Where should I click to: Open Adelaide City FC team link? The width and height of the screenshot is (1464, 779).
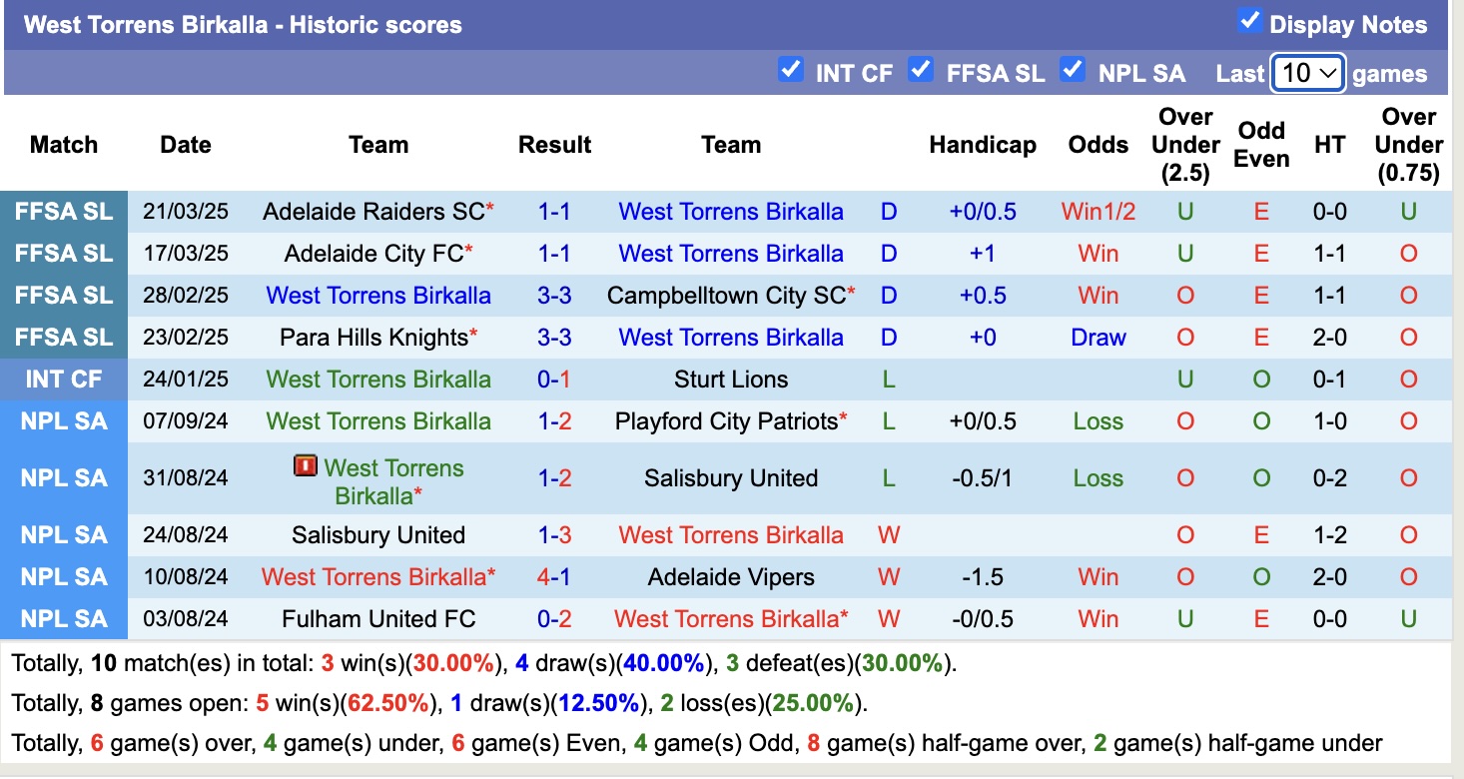(x=373, y=254)
